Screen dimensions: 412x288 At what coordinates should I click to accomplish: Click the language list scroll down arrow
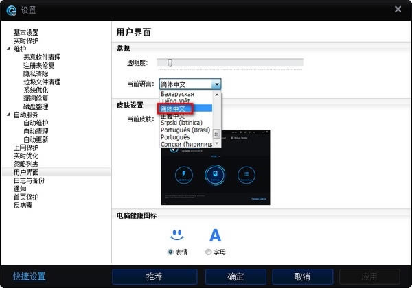pyautogui.click(x=217, y=143)
